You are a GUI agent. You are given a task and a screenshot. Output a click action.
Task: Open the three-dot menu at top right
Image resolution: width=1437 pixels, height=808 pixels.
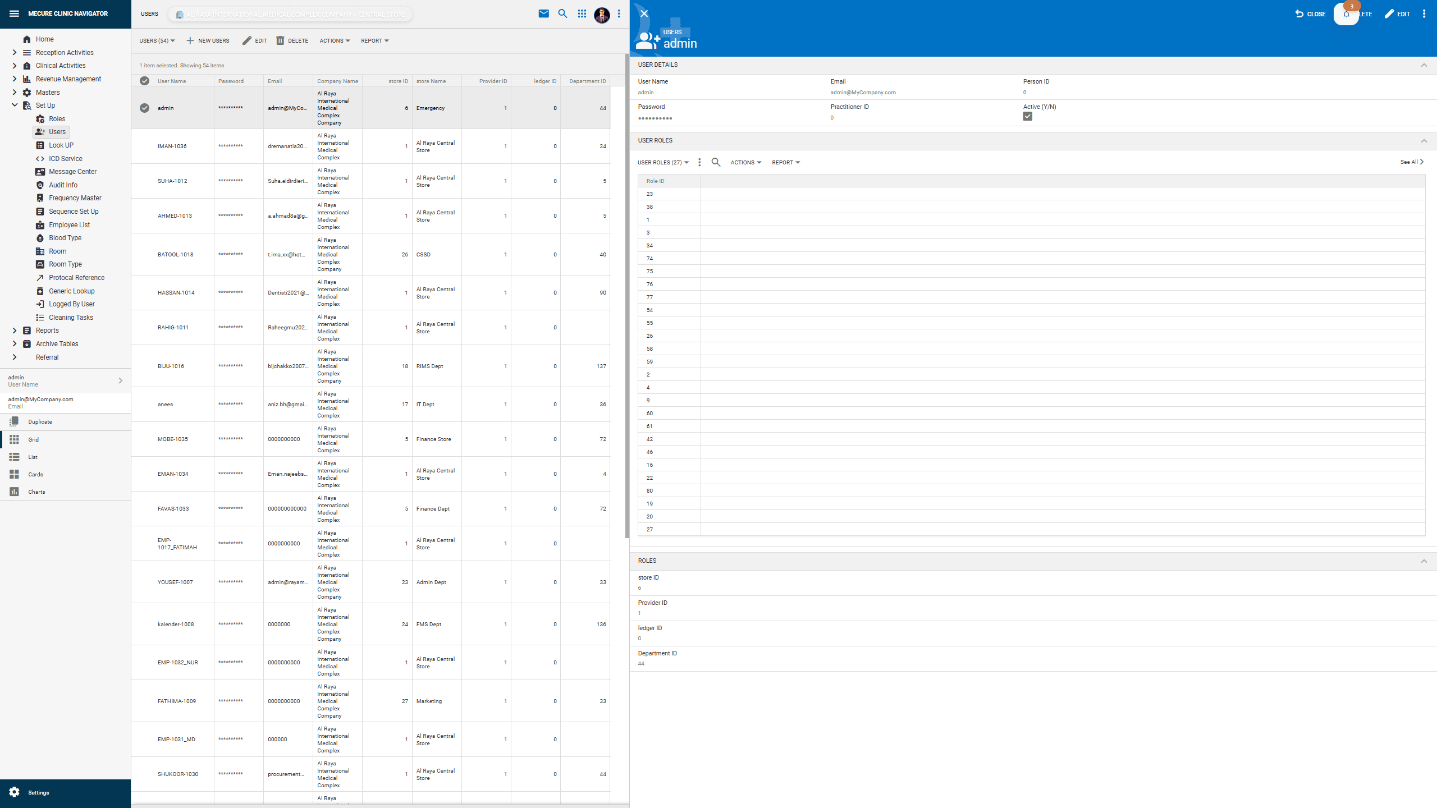tap(1426, 13)
